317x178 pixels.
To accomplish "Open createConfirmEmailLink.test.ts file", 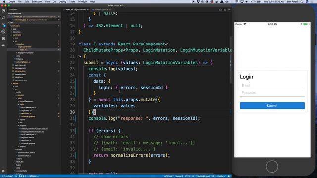I will pos(34,129).
